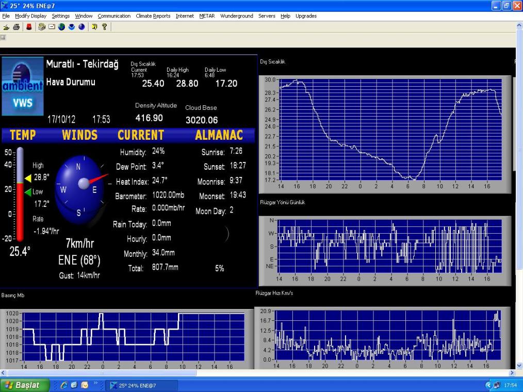
Task: Open the red alarm siren icon
Action: pos(28,27)
